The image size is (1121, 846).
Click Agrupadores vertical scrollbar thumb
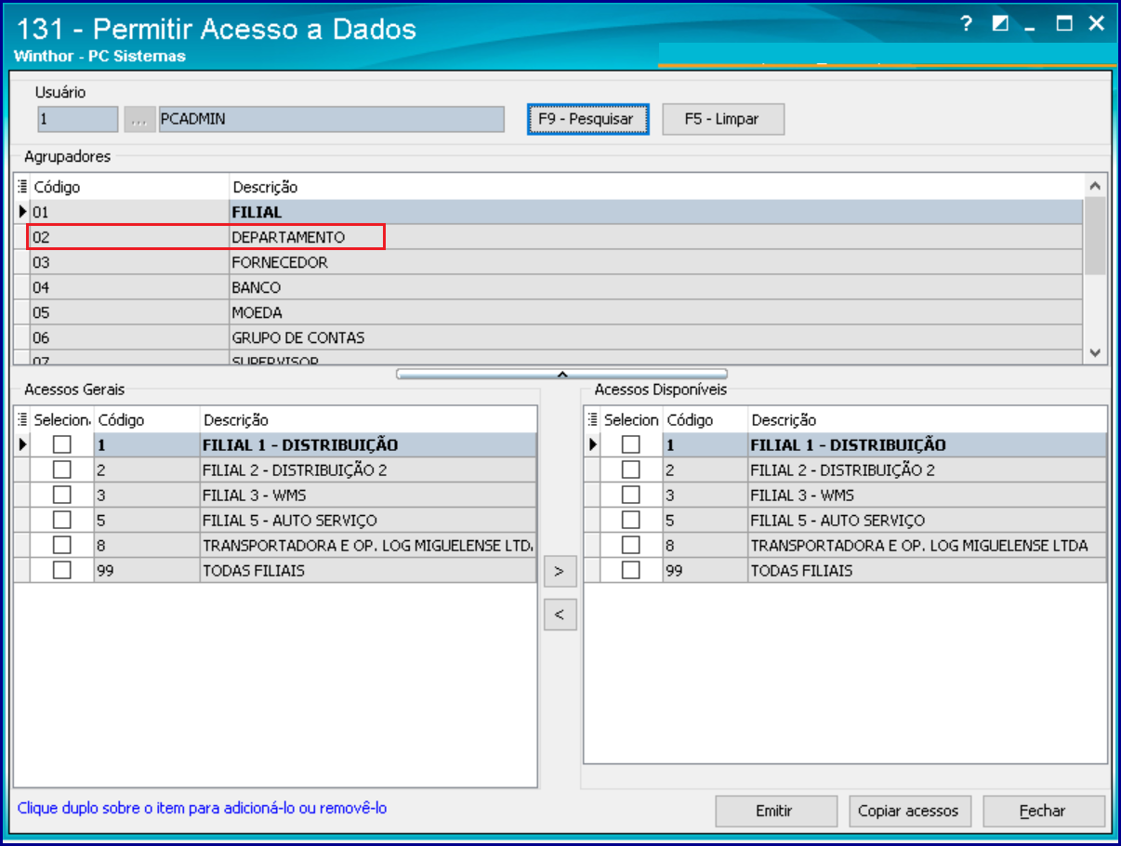(x=1095, y=235)
